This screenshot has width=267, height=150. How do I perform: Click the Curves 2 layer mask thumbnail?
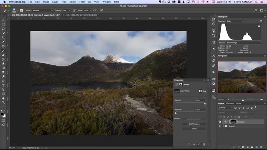233,122
